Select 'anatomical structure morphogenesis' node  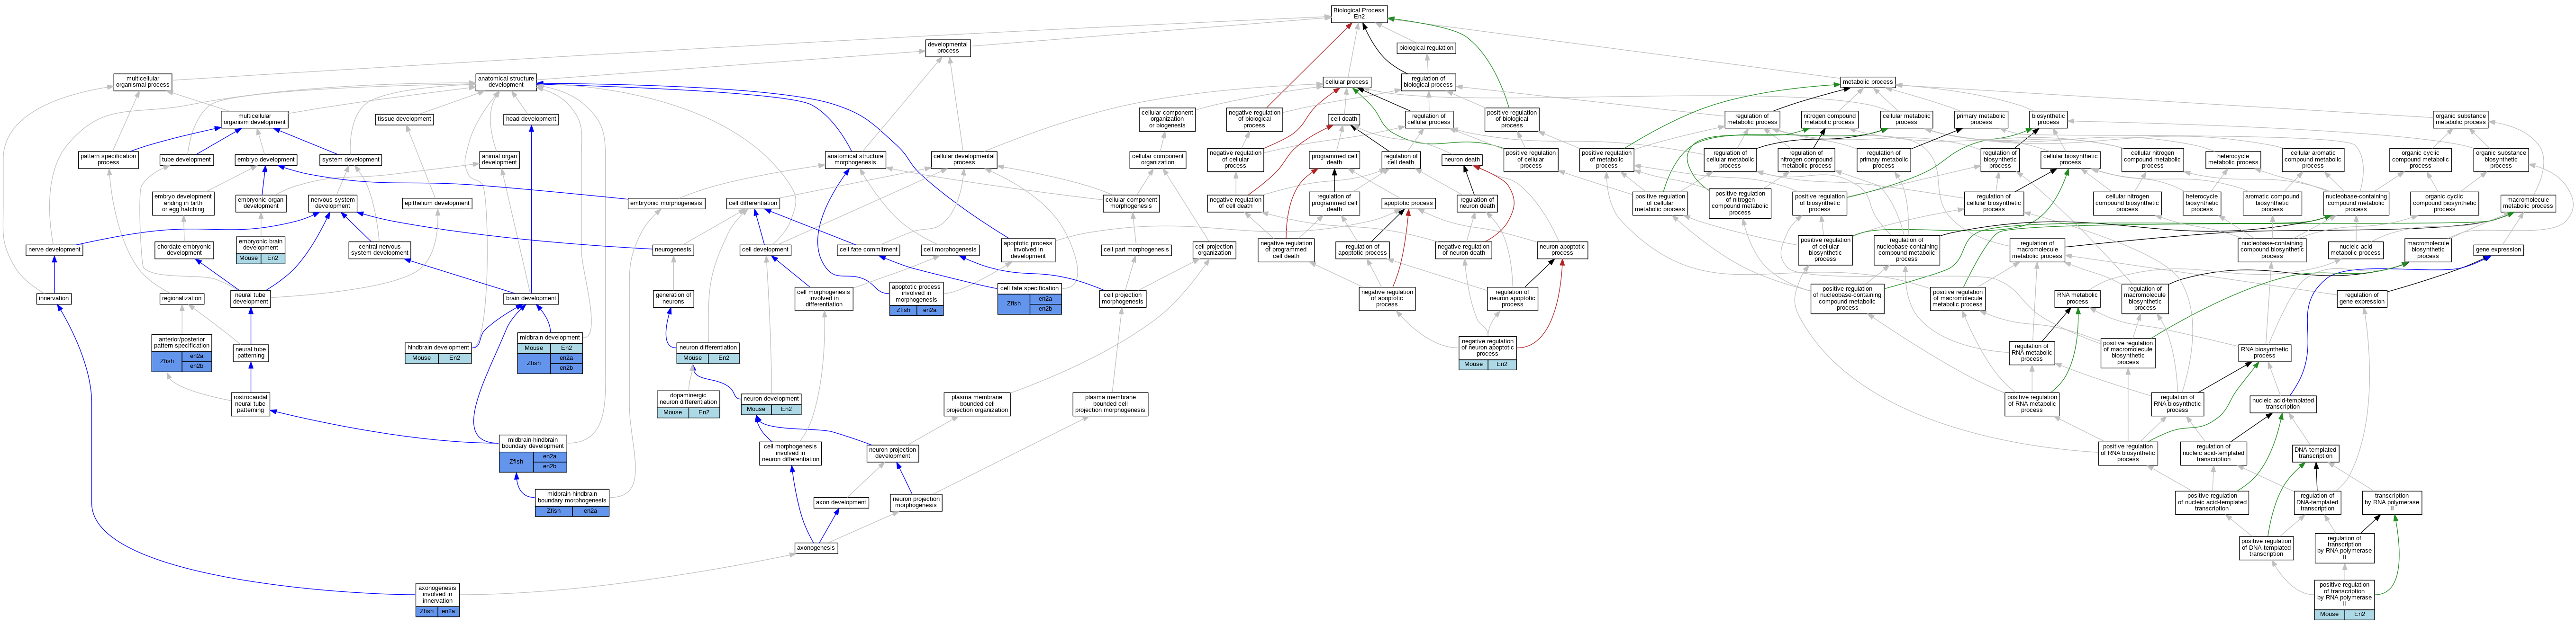coord(855,160)
